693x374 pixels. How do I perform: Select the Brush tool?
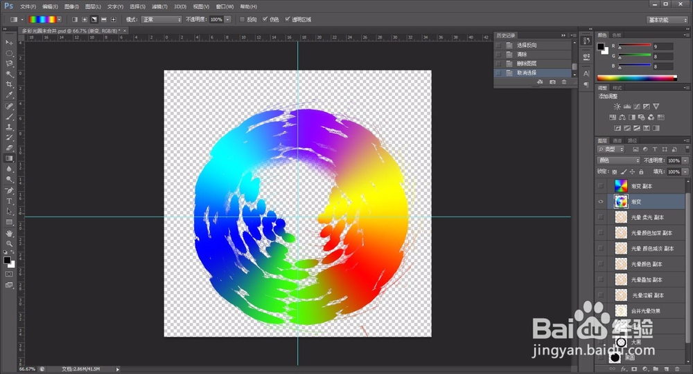point(9,117)
